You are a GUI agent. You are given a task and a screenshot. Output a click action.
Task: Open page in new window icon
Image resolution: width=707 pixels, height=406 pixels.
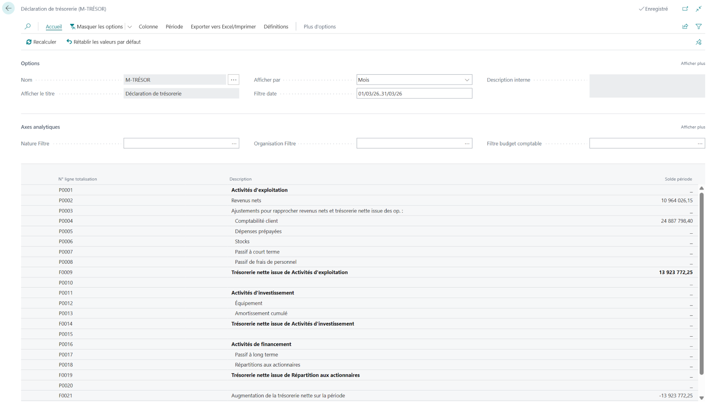point(685,9)
